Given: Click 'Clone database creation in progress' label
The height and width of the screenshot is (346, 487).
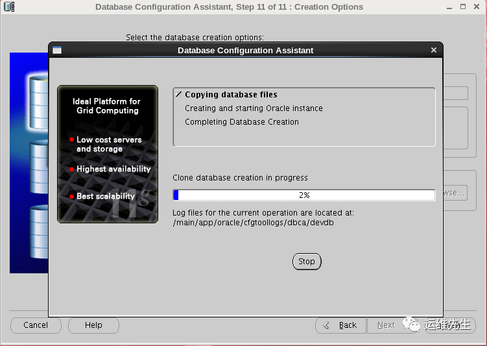Looking at the screenshot, I should (240, 177).
